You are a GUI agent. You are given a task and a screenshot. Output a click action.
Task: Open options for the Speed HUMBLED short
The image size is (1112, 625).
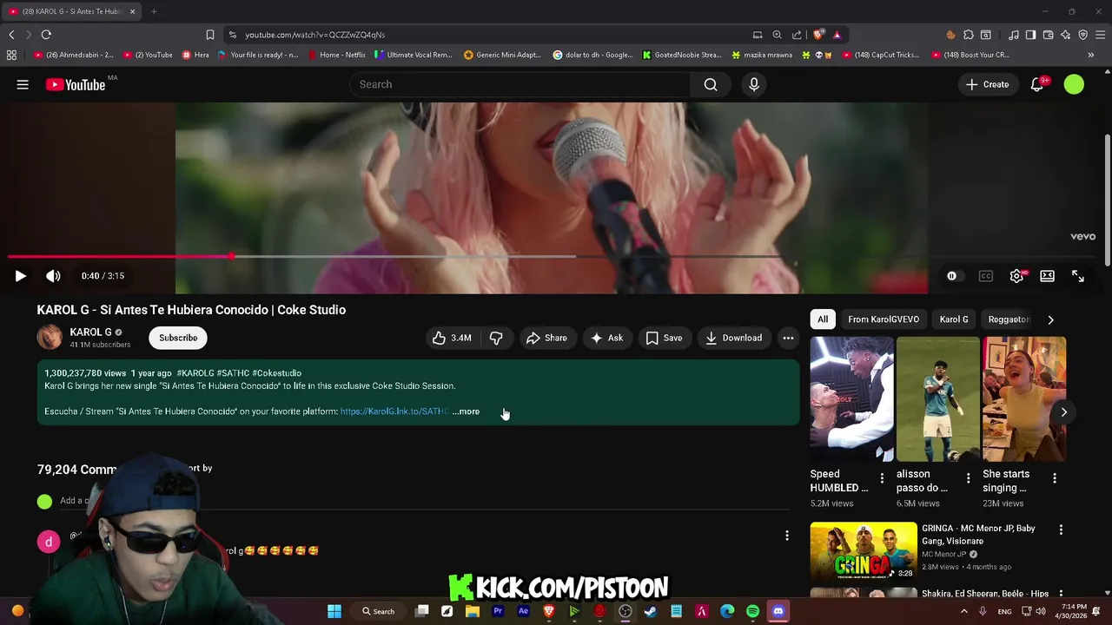tap(882, 478)
